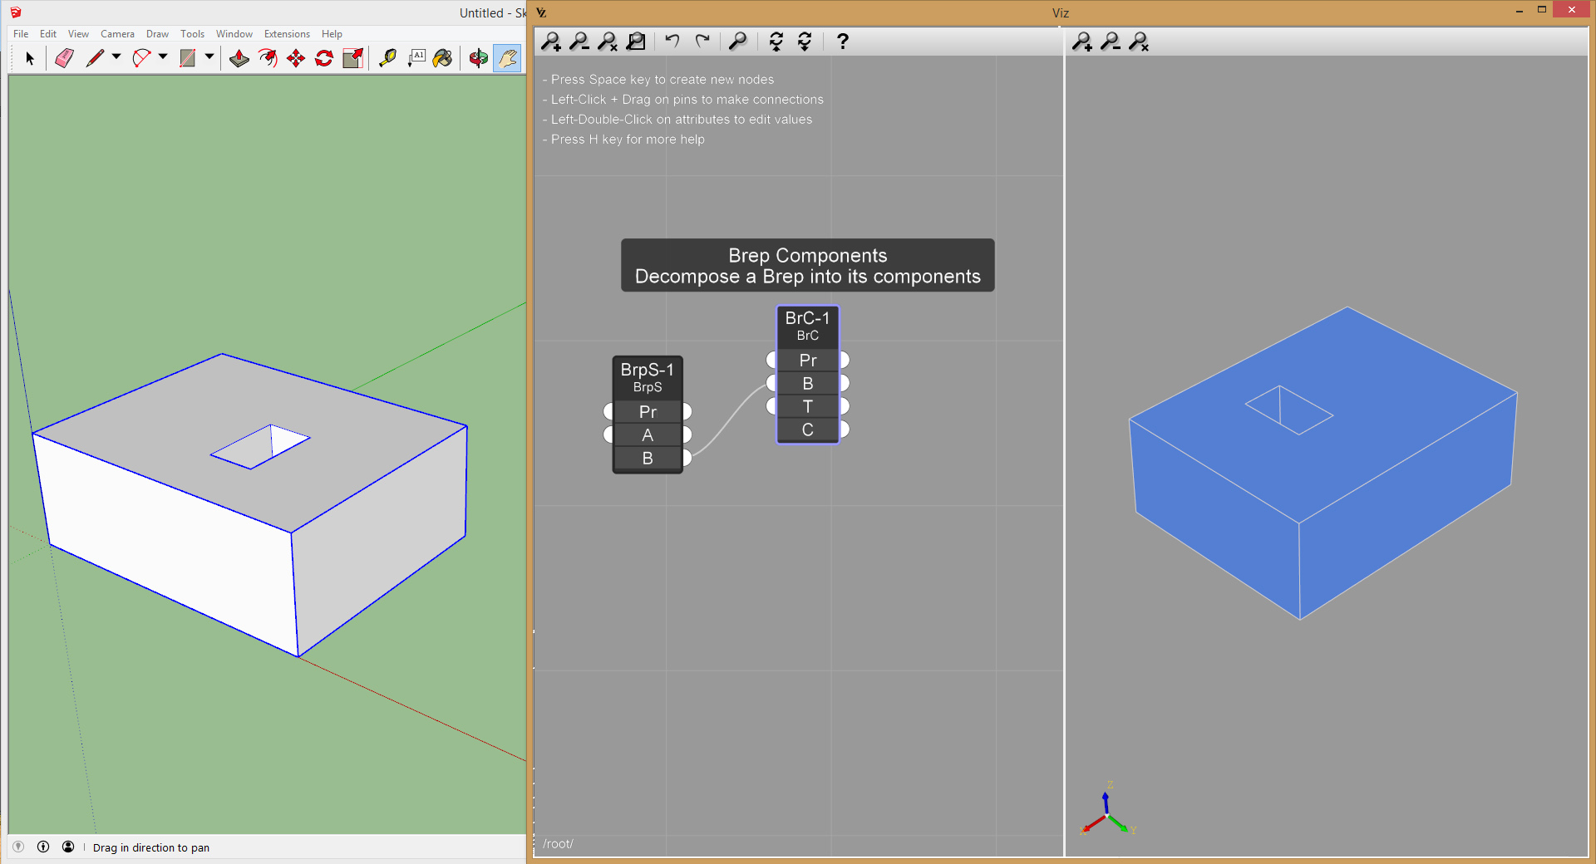1596x864 pixels.
Task: Open the Extensions menu
Action: pyautogui.click(x=287, y=34)
